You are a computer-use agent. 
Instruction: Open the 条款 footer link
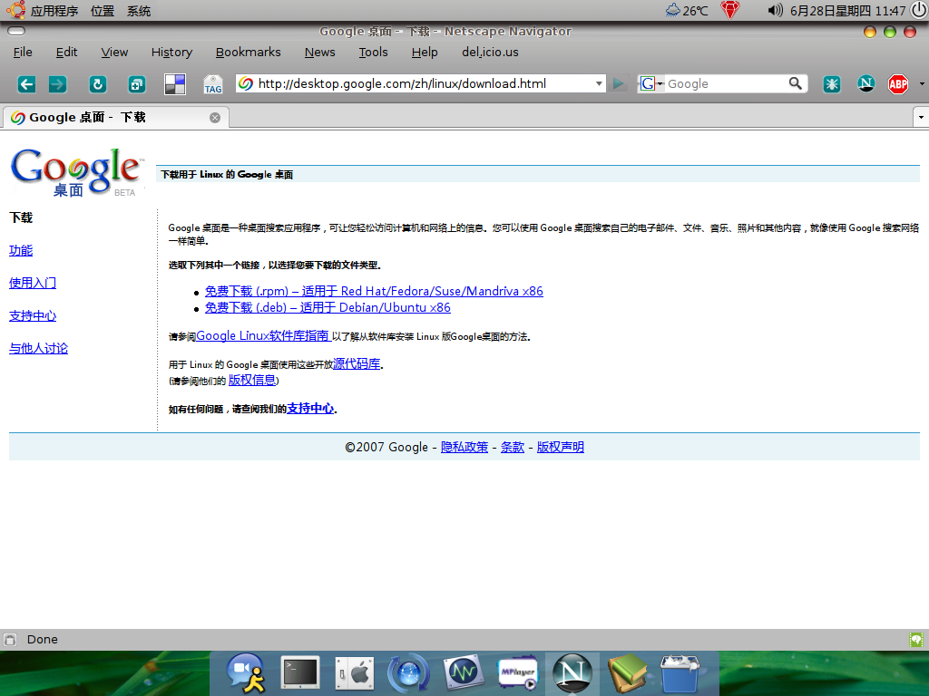pos(513,447)
